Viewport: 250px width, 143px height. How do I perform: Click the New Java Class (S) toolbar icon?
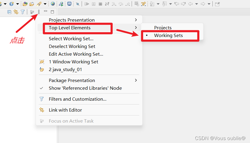point(12,4)
